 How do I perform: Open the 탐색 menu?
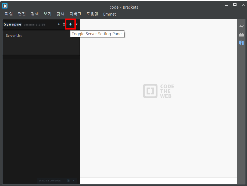pyautogui.click(x=60, y=14)
